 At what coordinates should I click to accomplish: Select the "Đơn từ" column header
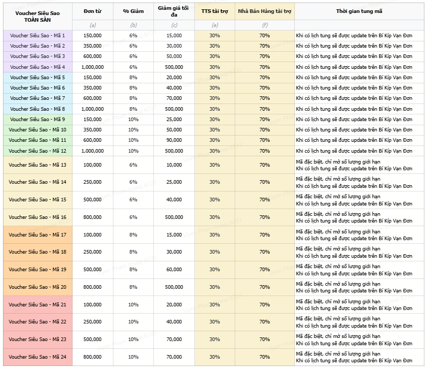click(92, 11)
